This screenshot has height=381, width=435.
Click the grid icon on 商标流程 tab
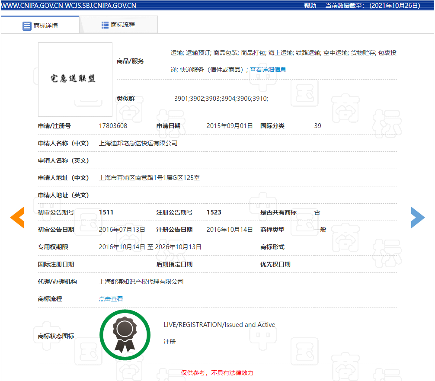coord(105,25)
